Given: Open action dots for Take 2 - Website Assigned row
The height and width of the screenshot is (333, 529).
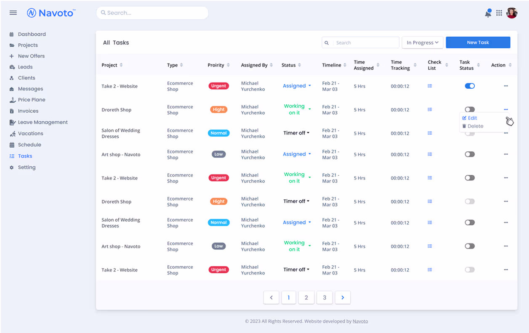Looking at the screenshot, I should coord(506,86).
